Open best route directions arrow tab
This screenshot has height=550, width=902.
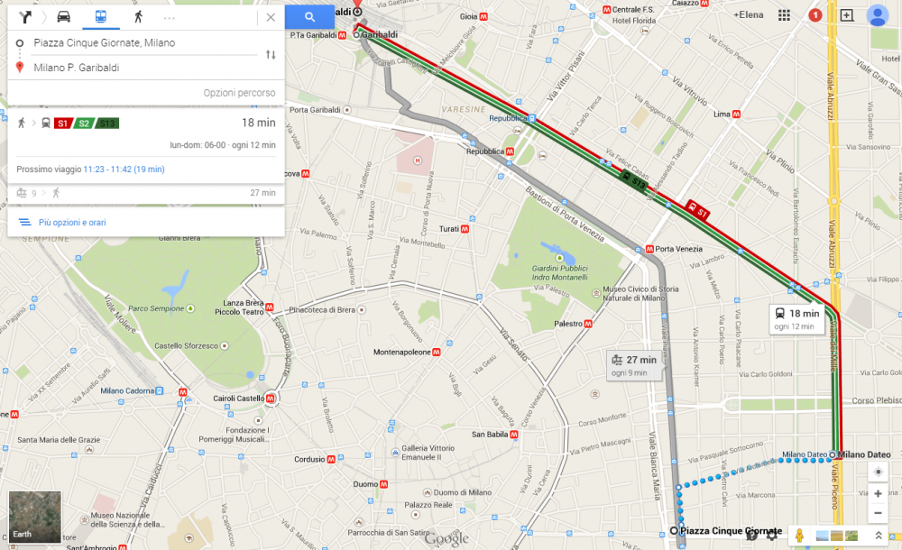click(x=24, y=17)
